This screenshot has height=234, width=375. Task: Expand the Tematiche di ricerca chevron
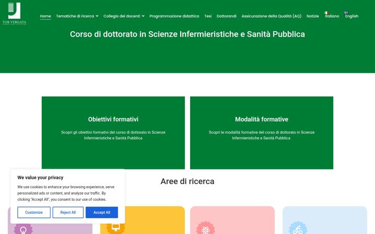[97, 16]
